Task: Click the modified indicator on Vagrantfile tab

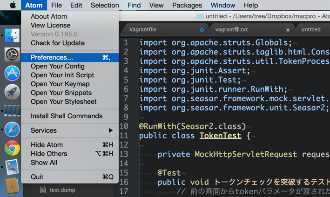Action: (x=202, y=30)
